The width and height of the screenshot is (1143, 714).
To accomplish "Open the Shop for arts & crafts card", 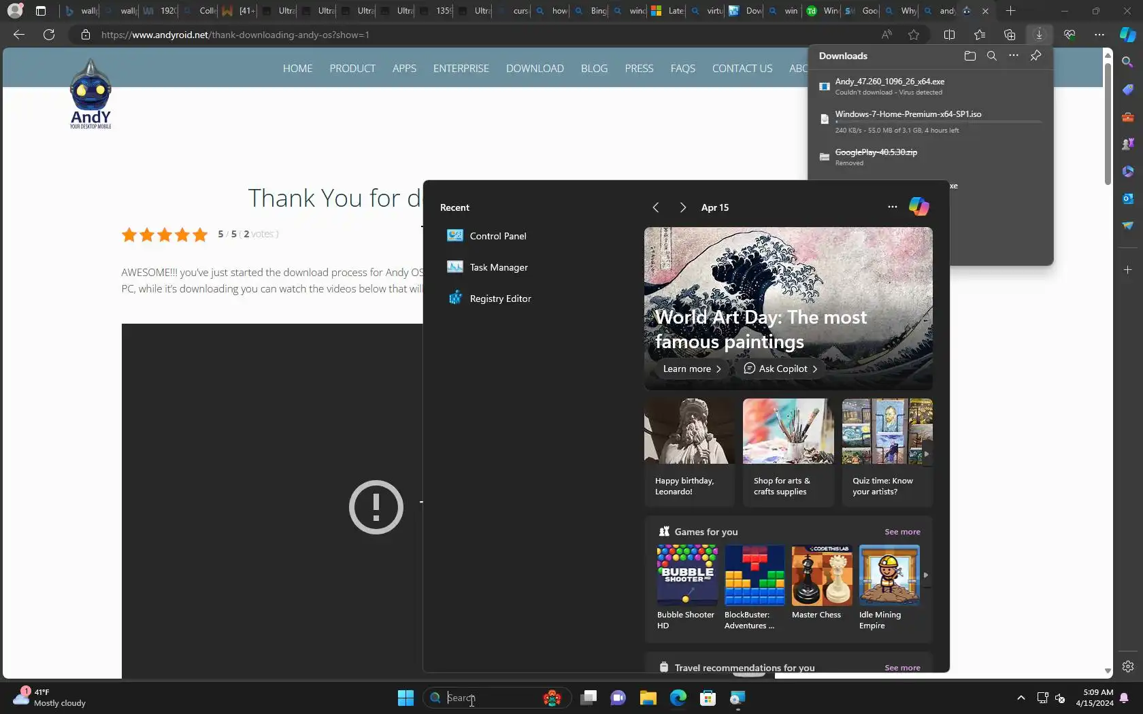I will click(788, 452).
